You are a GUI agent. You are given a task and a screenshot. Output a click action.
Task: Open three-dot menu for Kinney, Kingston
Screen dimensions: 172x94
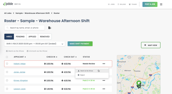(x=104, y=81)
